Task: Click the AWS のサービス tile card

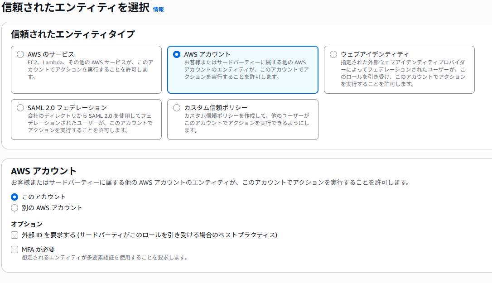Action: pos(86,69)
